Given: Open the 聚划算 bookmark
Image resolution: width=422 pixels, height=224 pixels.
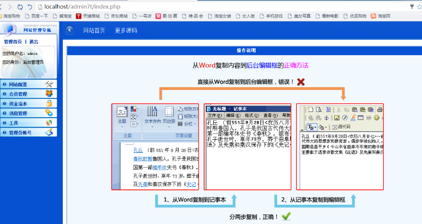Looking at the screenshot, I should click(x=166, y=16).
